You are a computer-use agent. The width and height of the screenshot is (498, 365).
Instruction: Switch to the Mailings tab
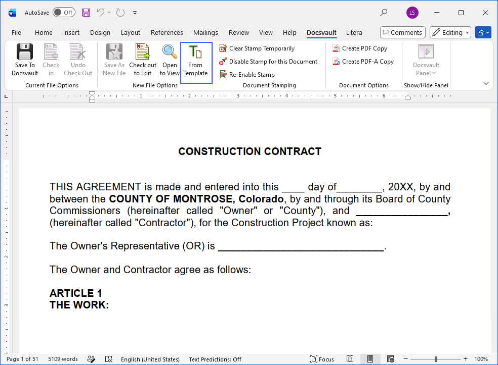click(205, 33)
